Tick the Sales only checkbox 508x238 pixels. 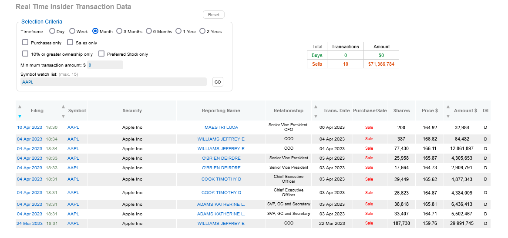click(70, 42)
